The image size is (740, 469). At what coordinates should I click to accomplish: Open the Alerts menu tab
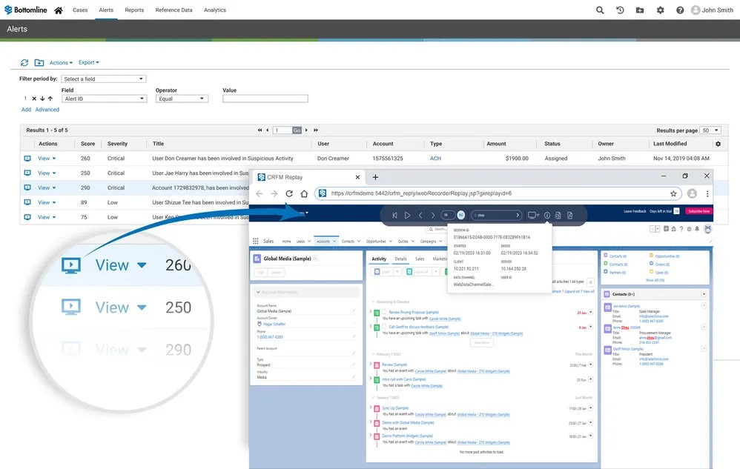pyautogui.click(x=106, y=10)
